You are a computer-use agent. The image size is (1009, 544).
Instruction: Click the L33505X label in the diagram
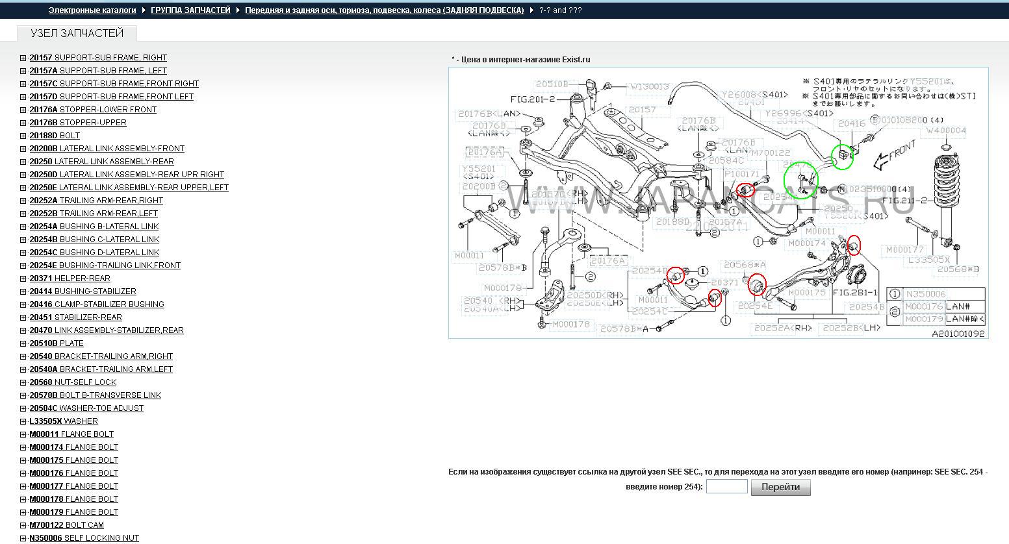928,260
